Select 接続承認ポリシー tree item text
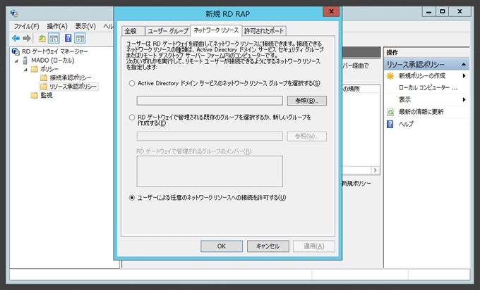This screenshot has width=480, height=290. tap(71, 77)
